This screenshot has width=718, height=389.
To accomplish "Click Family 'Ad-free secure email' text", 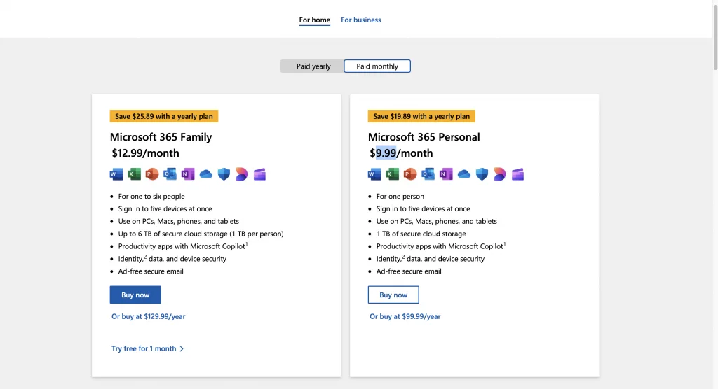I will [x=151, y=271].
